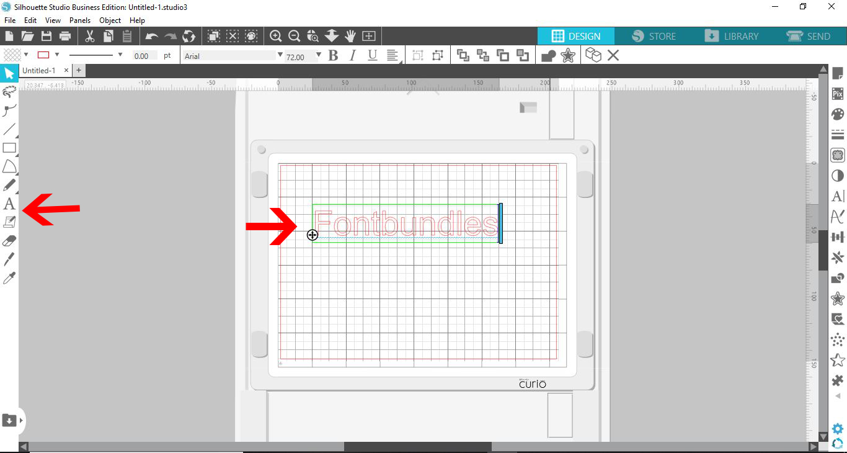Image resolution: width=847 pixels, height=453 pixels.
Task: Click Select by Color icon
Action: click(x=251, y=36)
